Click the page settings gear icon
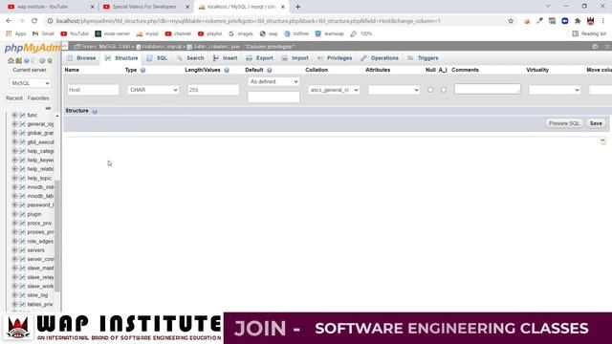This screenshot has height=344, width=612. (x=595, y=47)
